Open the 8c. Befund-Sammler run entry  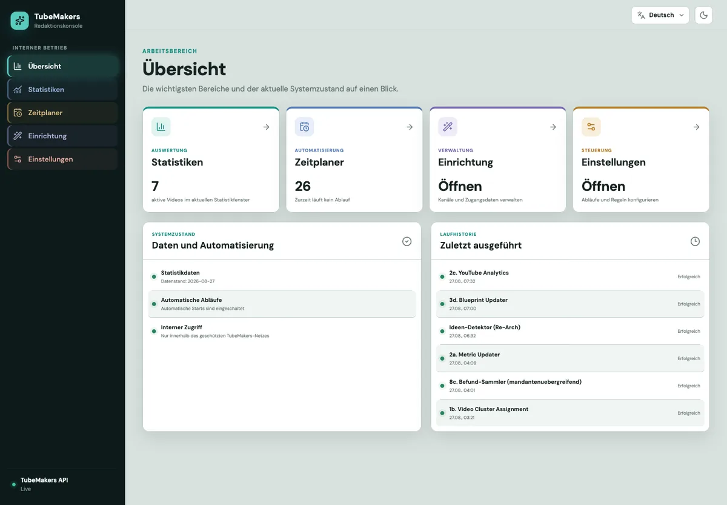pos(570,386)
